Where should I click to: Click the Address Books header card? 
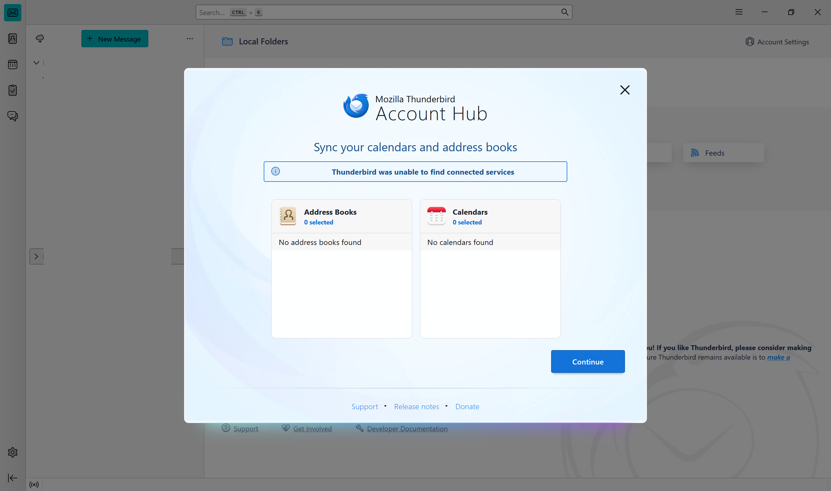click(x=341, y=216)
